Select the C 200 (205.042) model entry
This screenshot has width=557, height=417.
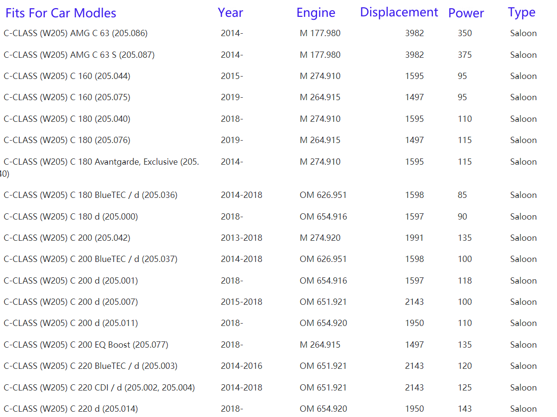(x=67, y=238)
